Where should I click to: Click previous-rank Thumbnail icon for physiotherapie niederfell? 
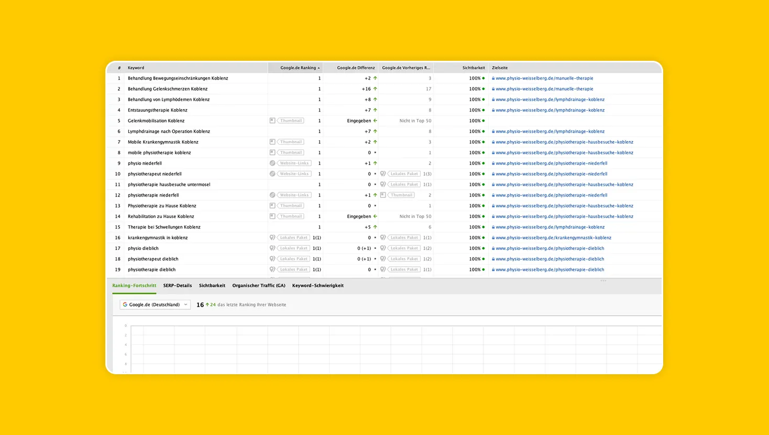[383, 195]
